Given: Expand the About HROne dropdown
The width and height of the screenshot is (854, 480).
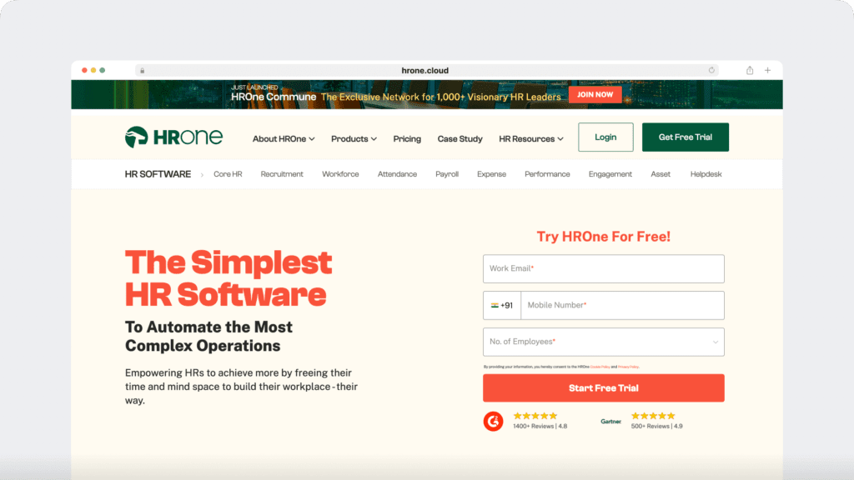Looking at the screenshot, I should coord(284,138).
